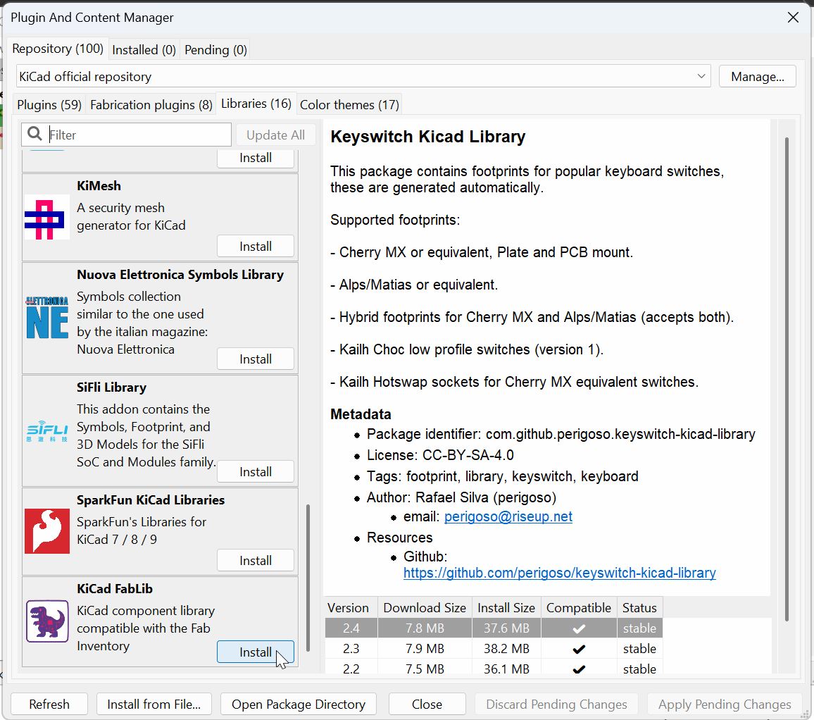Click Open Package Directory button
Image resolution: width=814 pixels, height=720 pixels.
[x=299, y=704]
